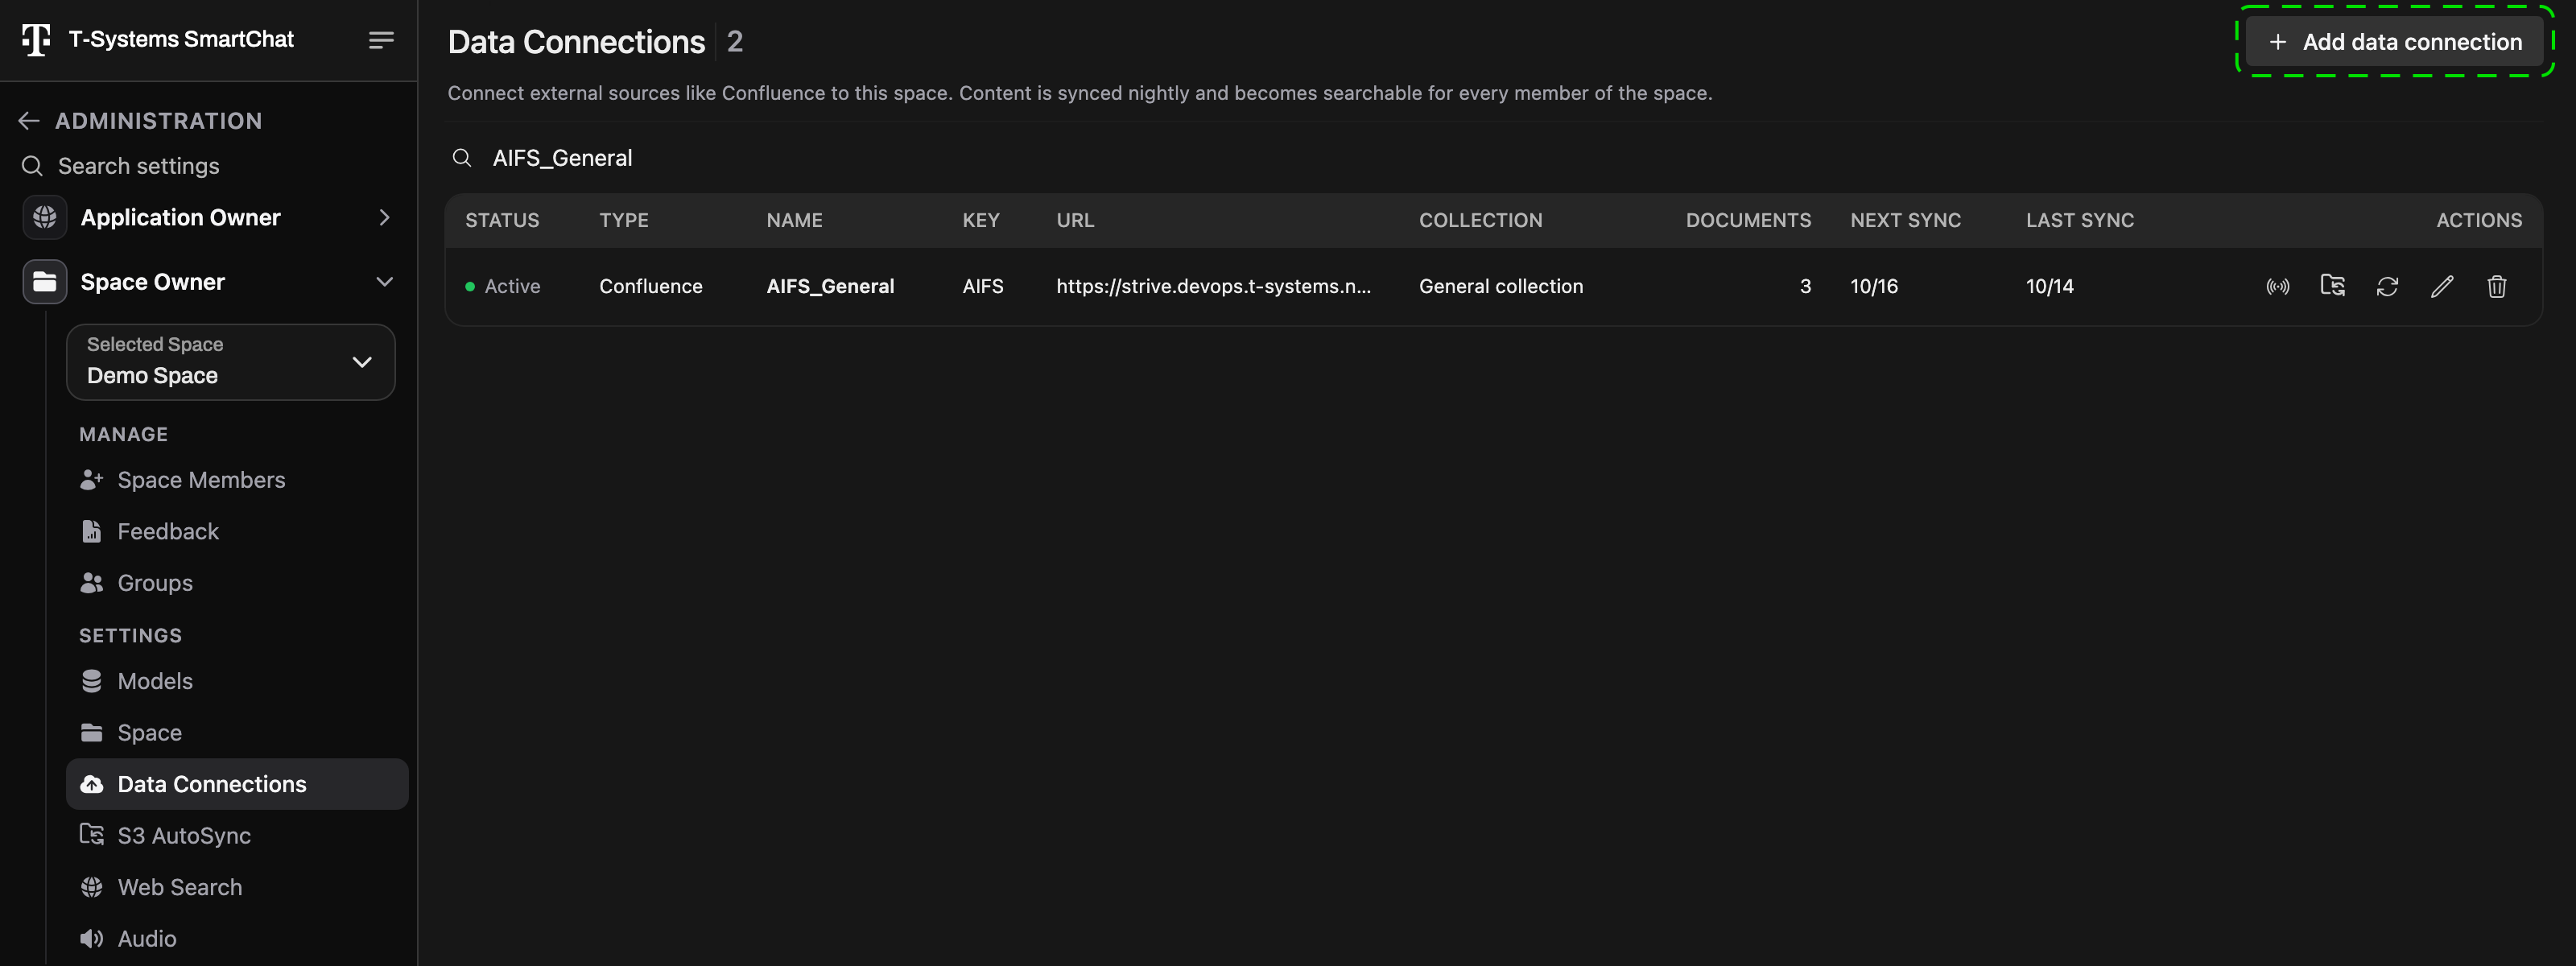Click the Active status cell
Screen dimensions: 2576x966
coord(503,287)
